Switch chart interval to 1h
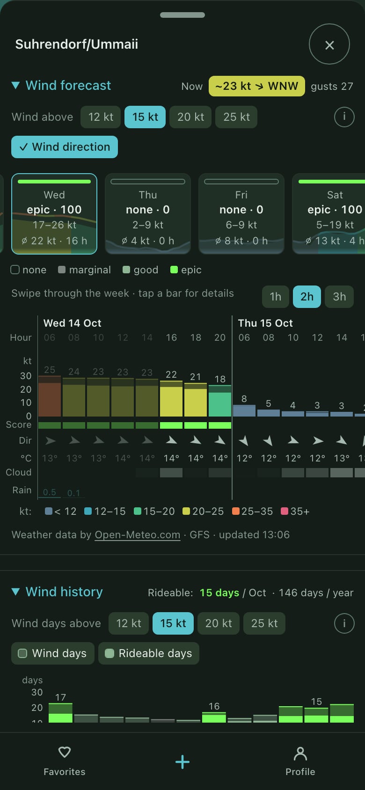The image size is (365, 790). 276,297
